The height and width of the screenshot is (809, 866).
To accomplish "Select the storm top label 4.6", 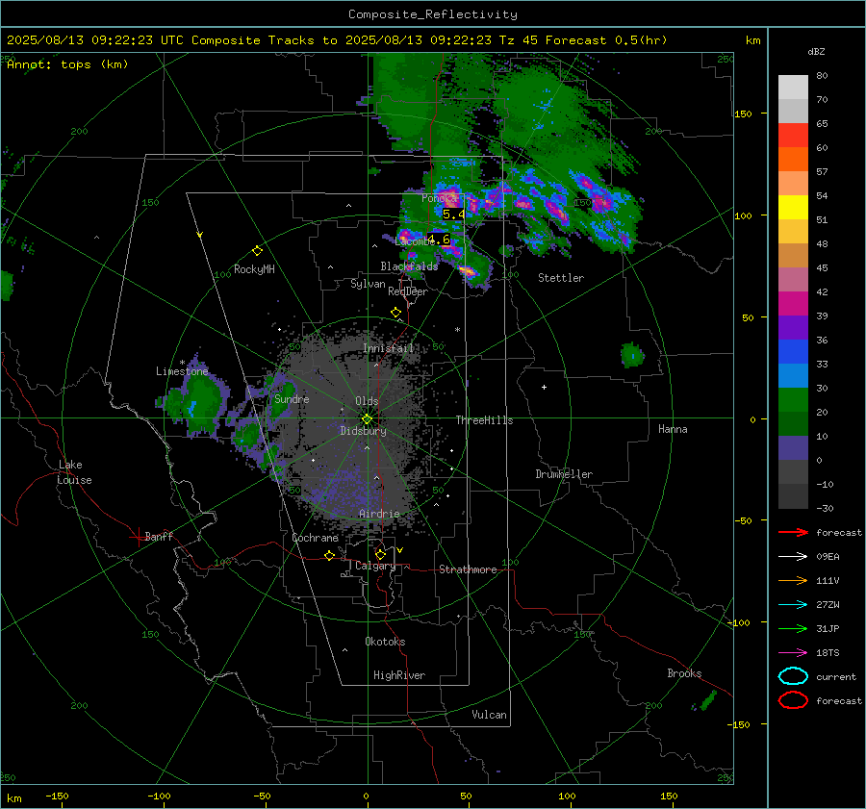I will point(439,240).
